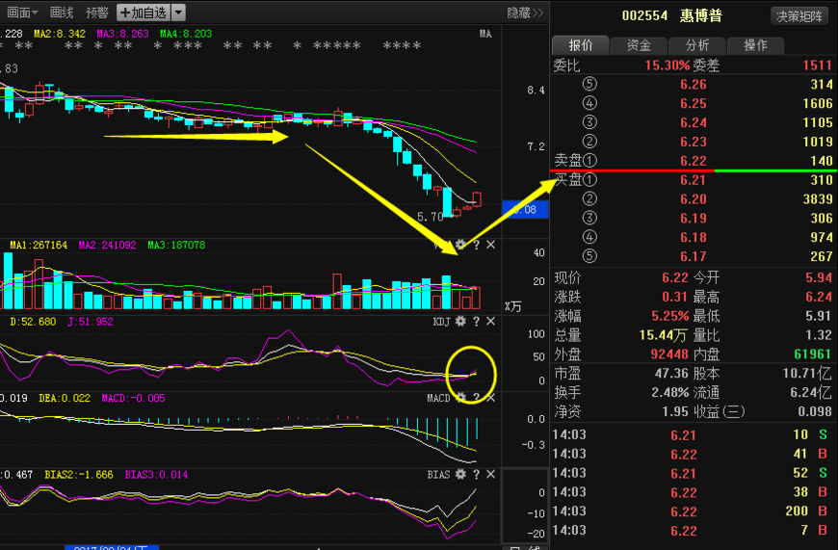Switch to the 操作 tab

(755, 45)
